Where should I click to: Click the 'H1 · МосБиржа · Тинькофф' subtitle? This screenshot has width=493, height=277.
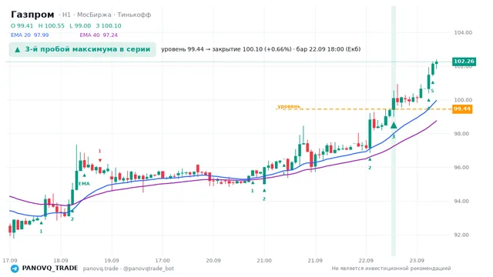click(106, 15)
